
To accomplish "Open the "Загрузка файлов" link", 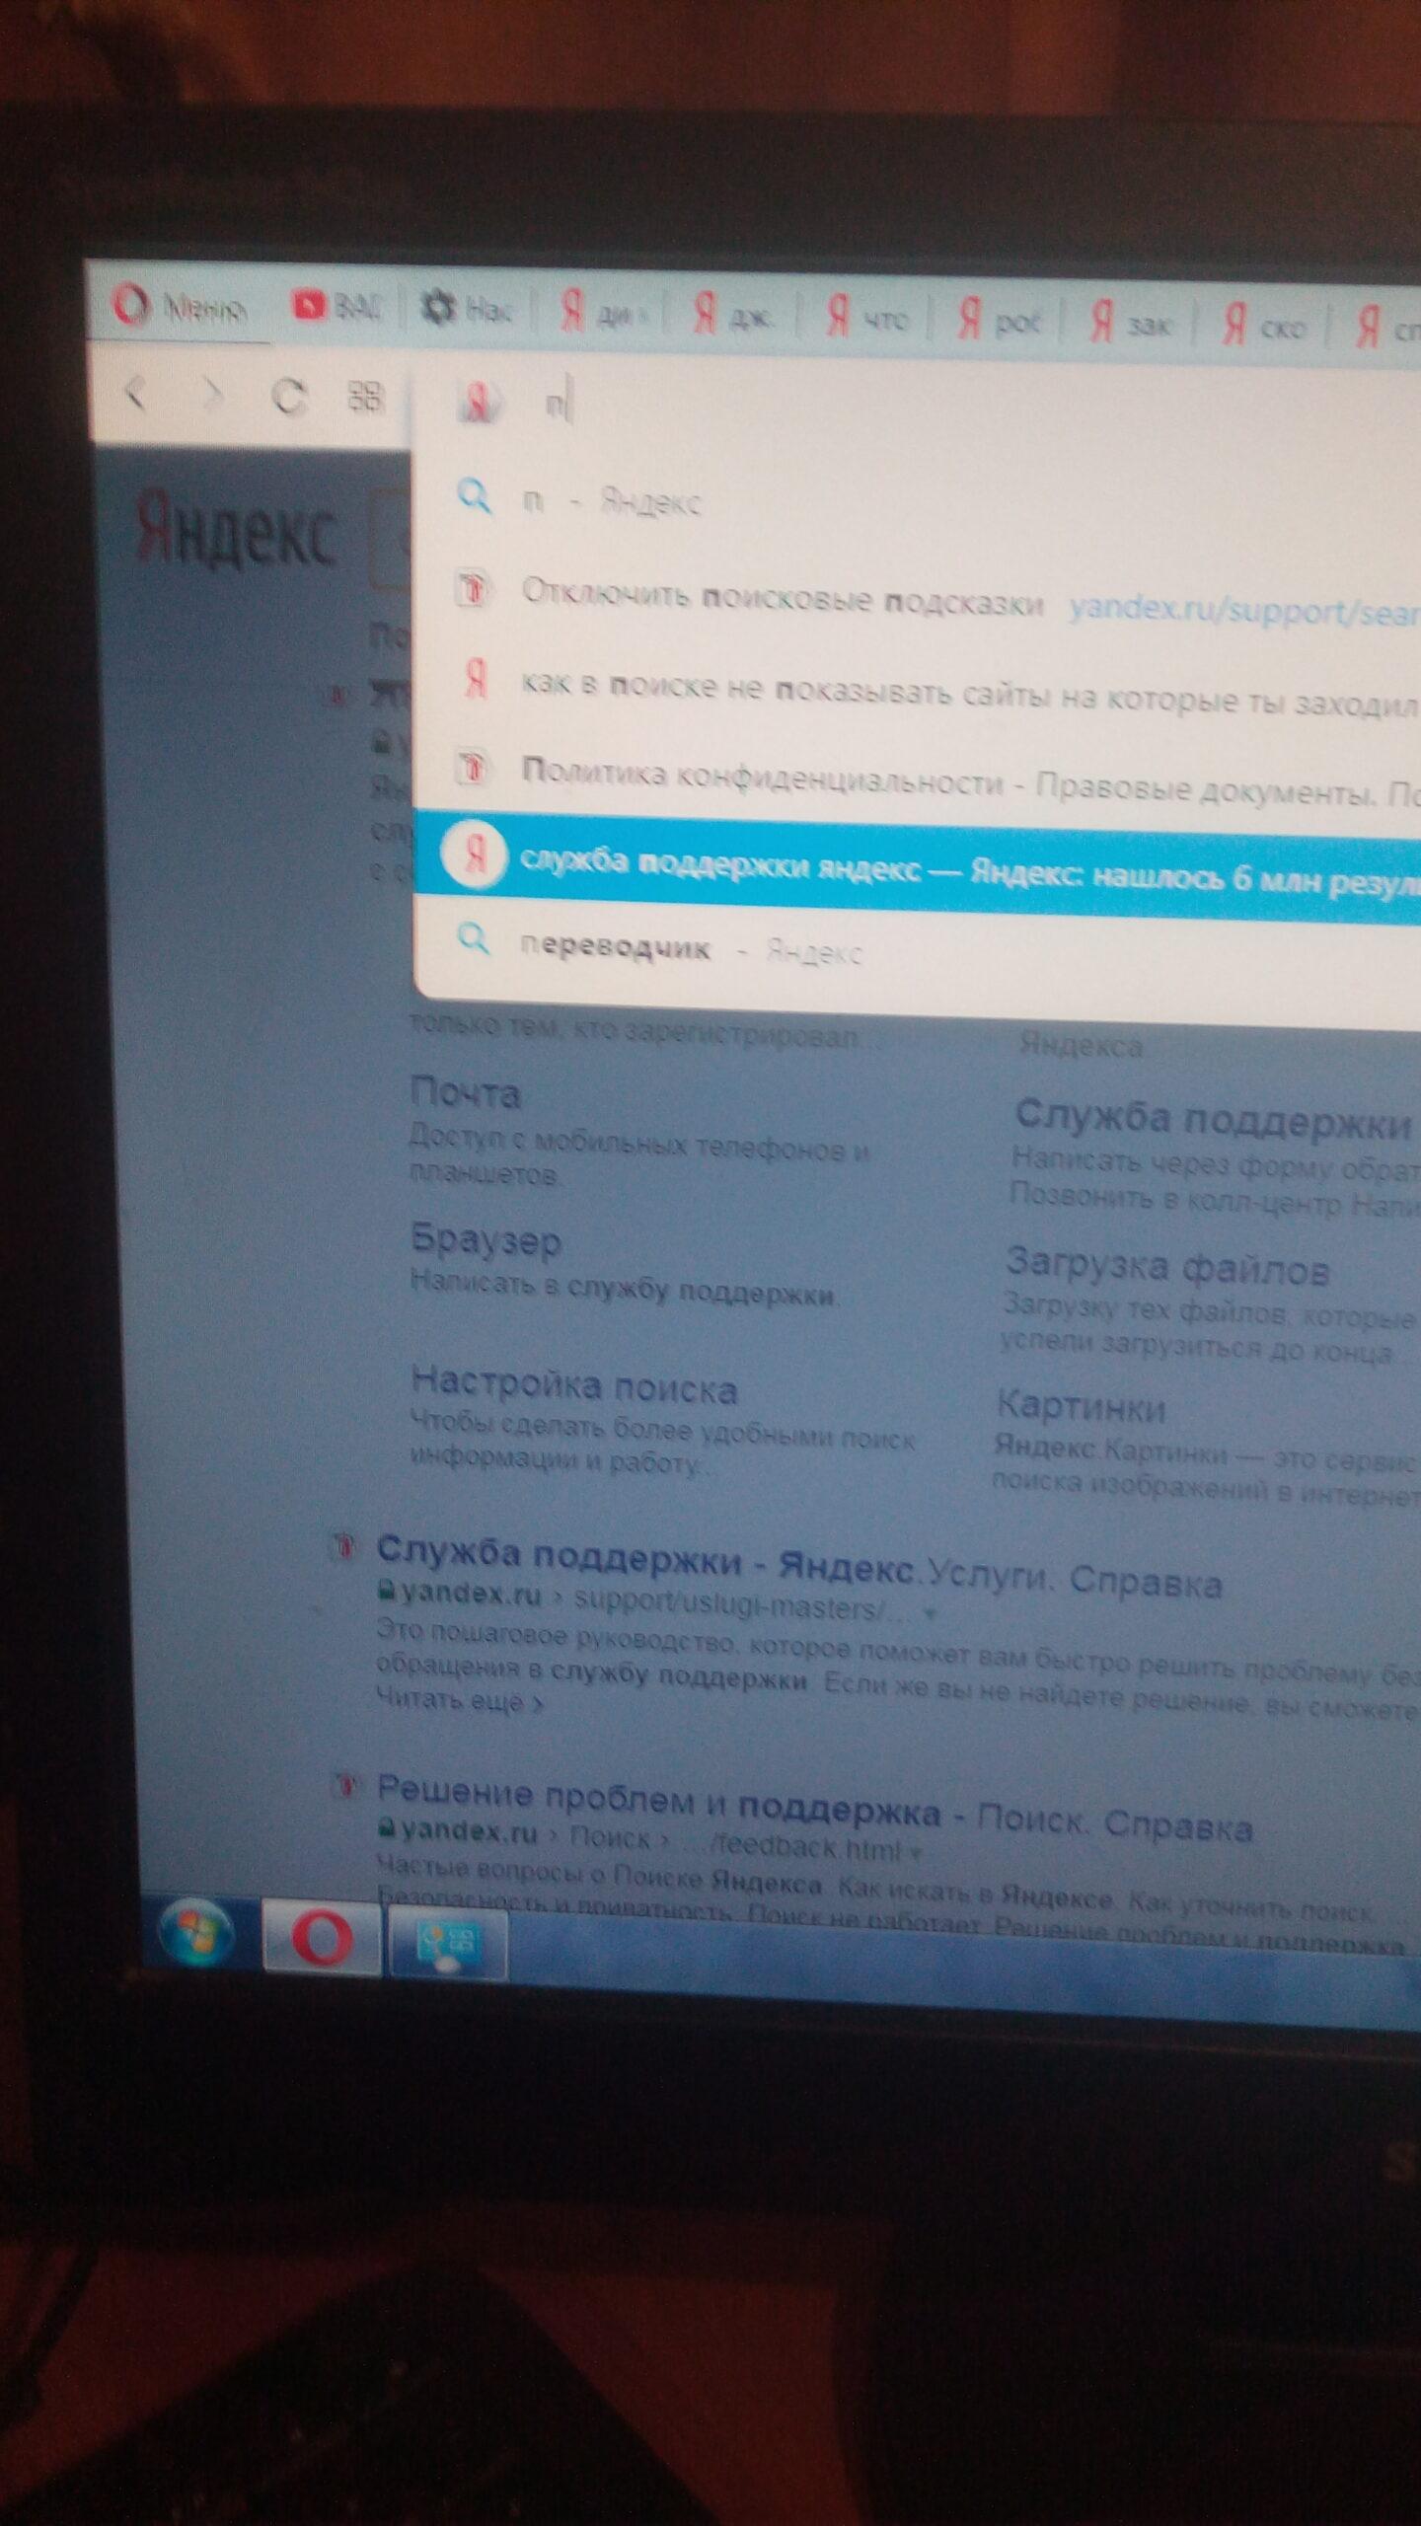I will [1167, 1266].
